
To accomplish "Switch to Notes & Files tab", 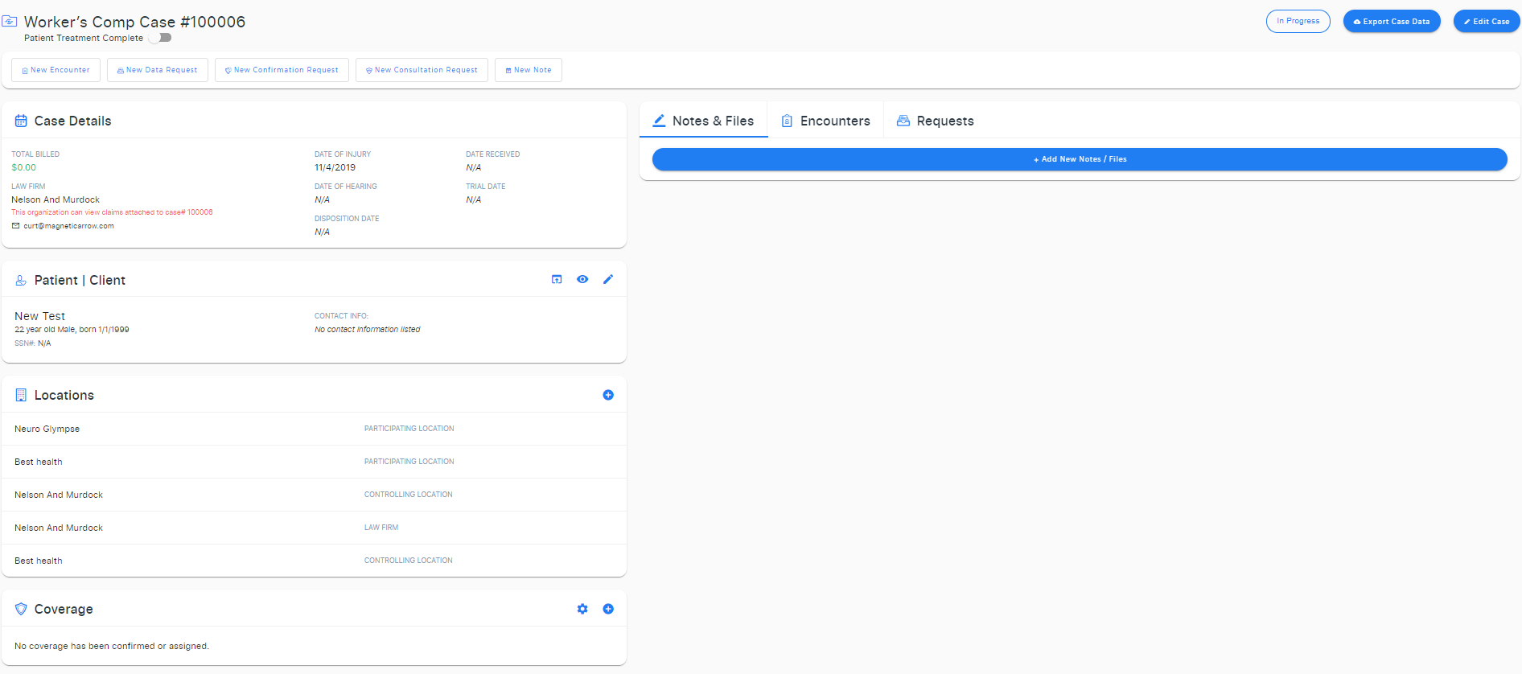I will pos(703,121).
